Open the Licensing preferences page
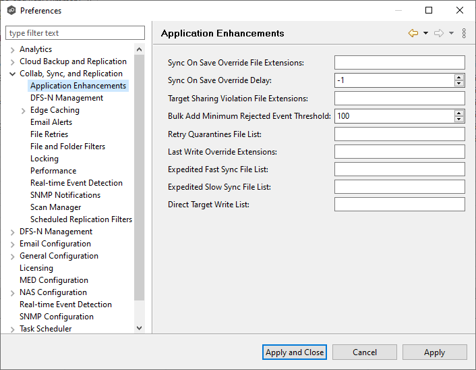Viewport: 476px width, 370px height. pyautogui.click(x=36, y=268)
